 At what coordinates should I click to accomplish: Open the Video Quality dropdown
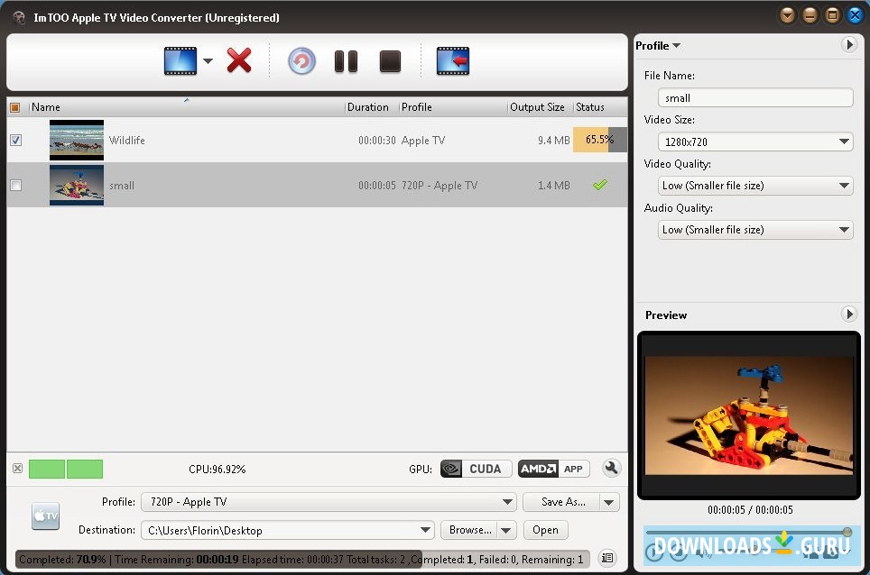pyautogui.click(x=755, y=186)
